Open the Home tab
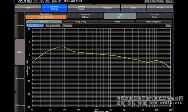 click(28, 8)
